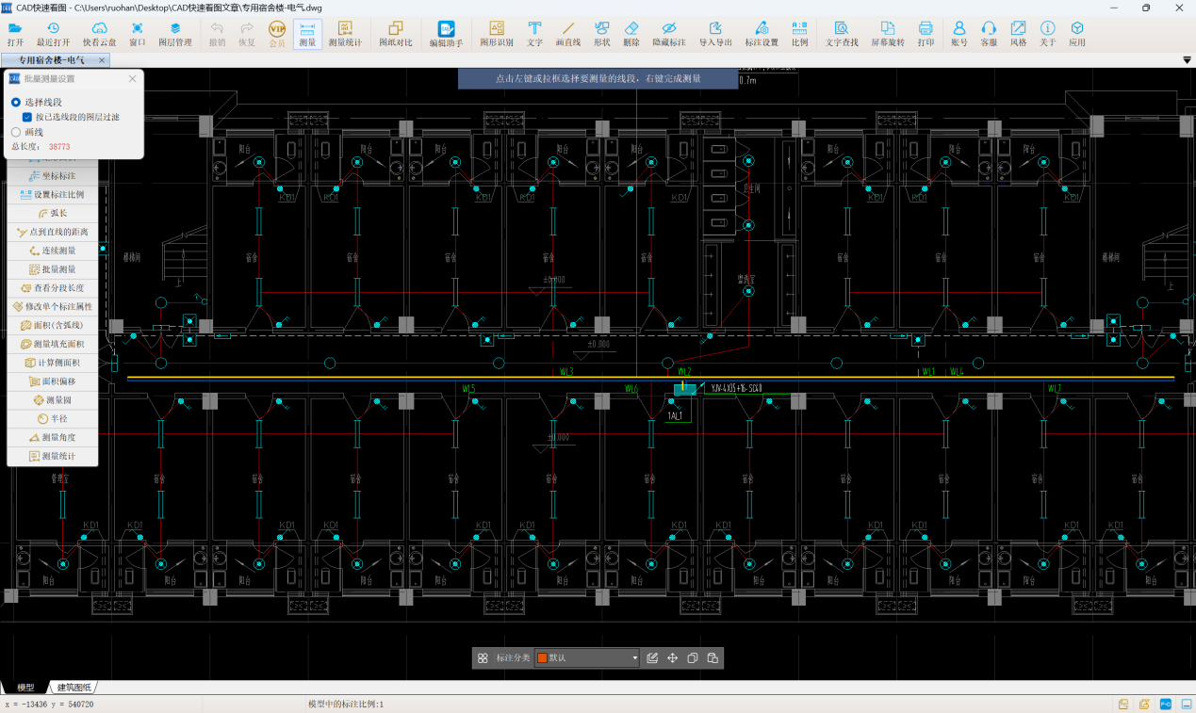Uncheck 按已选线段的图层过滤 checkbox
The image size is (1196, 713).
point(27,117)
